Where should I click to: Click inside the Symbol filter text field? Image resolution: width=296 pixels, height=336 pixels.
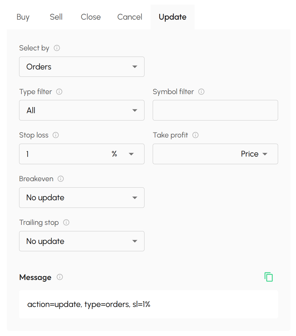215,110
